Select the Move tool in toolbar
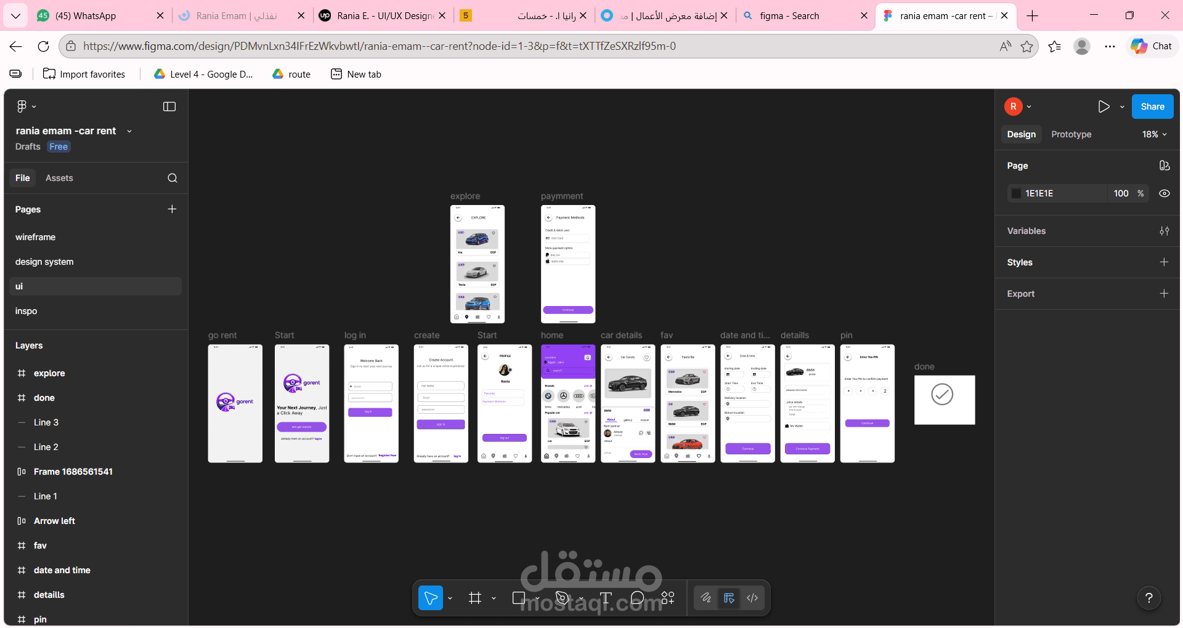The height and width of the screenshot is (628, 1183). point(431,598)
